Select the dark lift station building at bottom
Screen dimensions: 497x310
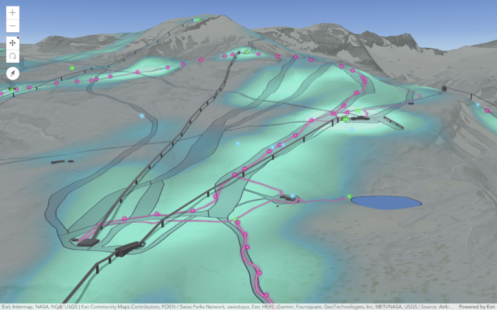tap(129, 247)
